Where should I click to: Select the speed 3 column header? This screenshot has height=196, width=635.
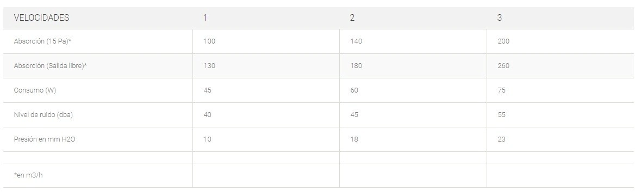561,18
